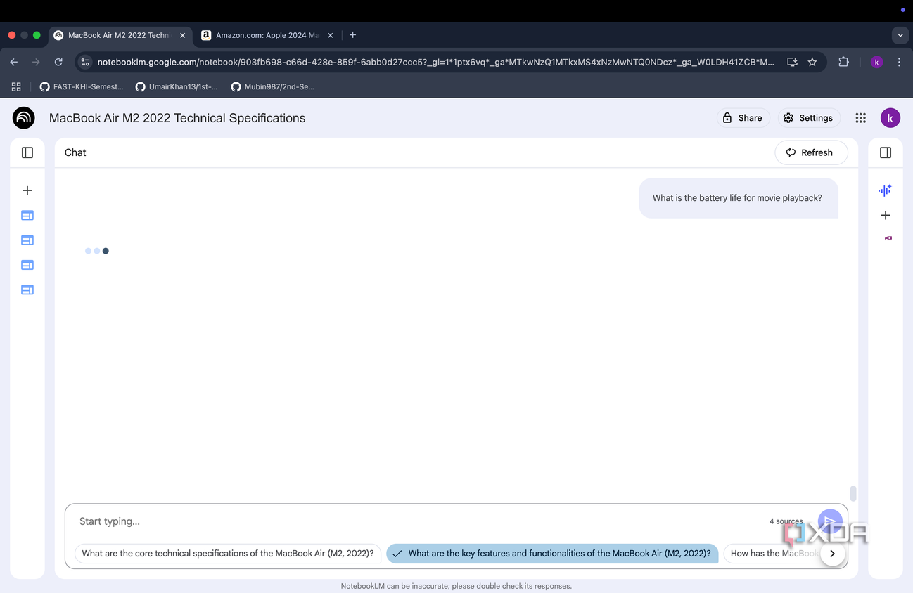Select the core technical specifications suggestion chip
913x593 pixels.
click(x=228, y=554)
